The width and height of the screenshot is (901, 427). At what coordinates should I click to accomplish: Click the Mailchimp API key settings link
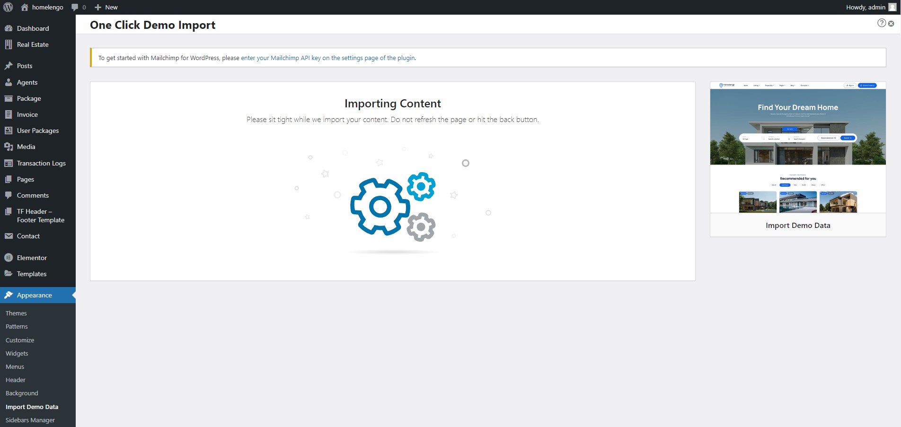pyautogui.click(x=328, y=58)
